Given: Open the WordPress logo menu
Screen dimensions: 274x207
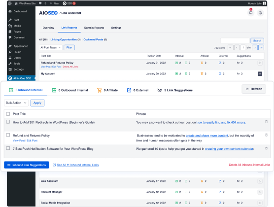Looking at the screenshot, I should 10,3.
